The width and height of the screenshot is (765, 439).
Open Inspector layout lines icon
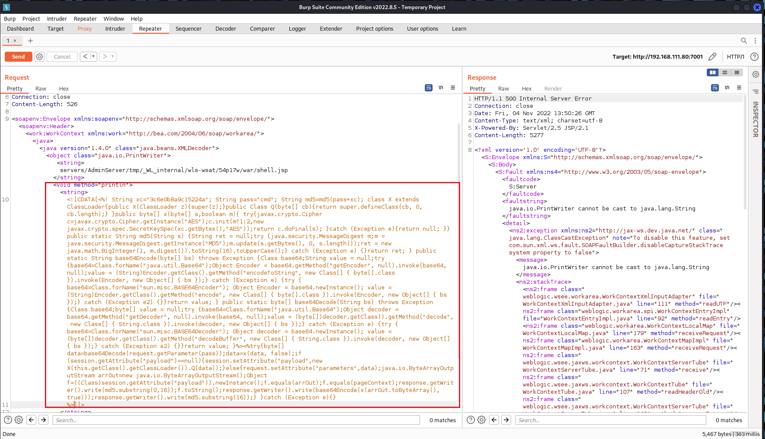756,91
